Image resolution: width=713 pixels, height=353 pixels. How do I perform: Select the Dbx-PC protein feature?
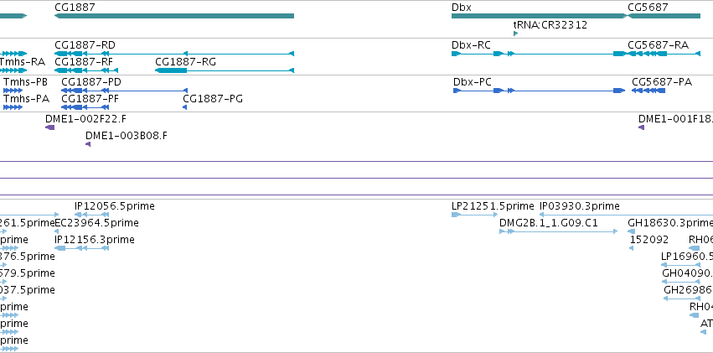coord(539,91)
